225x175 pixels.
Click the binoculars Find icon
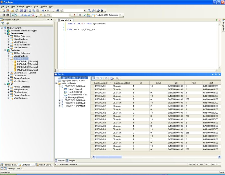coord(58,10)
